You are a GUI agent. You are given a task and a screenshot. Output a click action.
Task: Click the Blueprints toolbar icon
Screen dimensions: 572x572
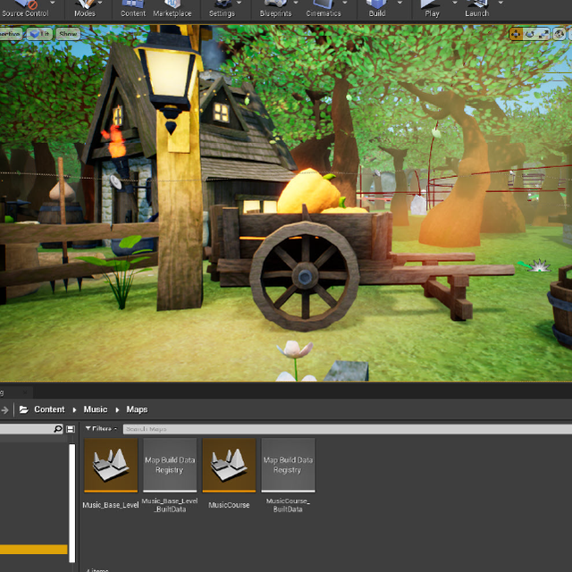coord(274,8)
